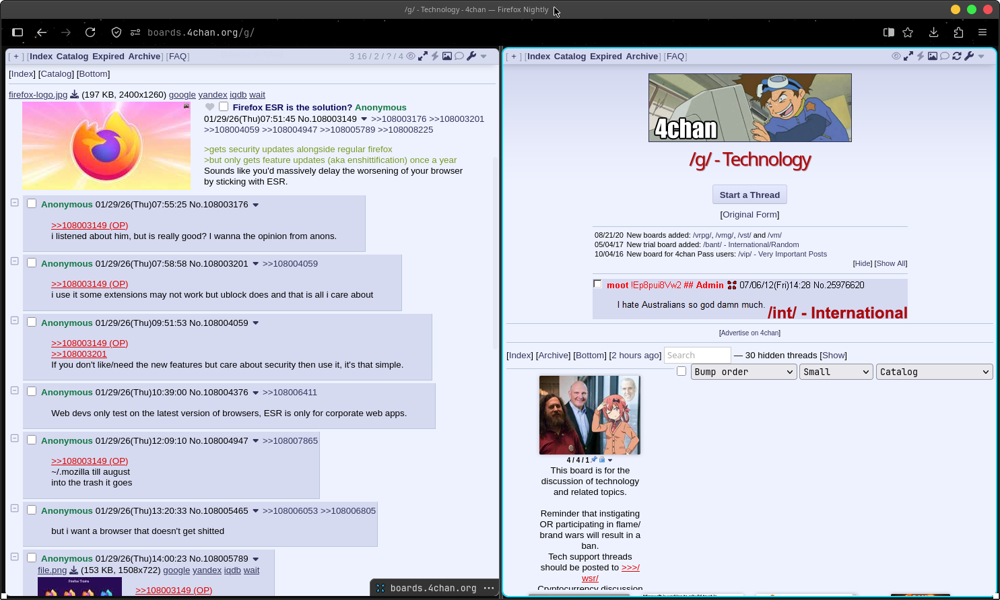Viewport: 1000px width, 600px height.
Task: Collapse the reply No.108004376 with minus button
Action: [14, 390]
